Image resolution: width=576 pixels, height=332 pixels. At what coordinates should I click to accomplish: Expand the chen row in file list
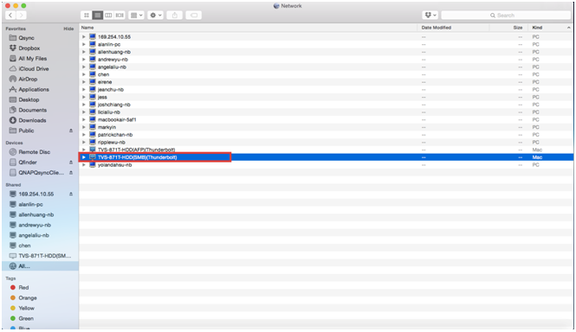pos(84,74)
